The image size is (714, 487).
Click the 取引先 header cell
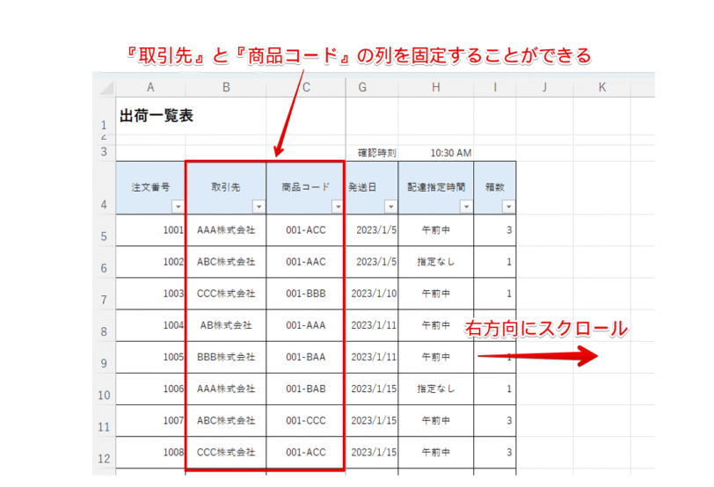coord(226,187)
